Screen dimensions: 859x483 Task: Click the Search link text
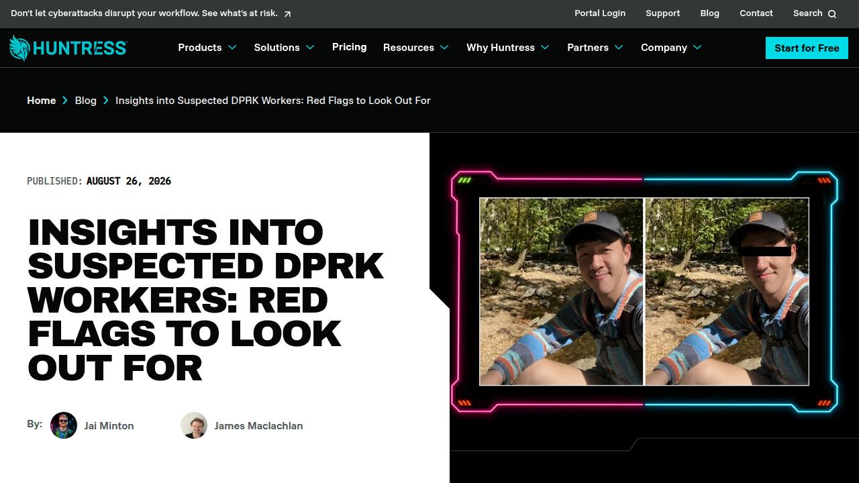click(807, 13)
